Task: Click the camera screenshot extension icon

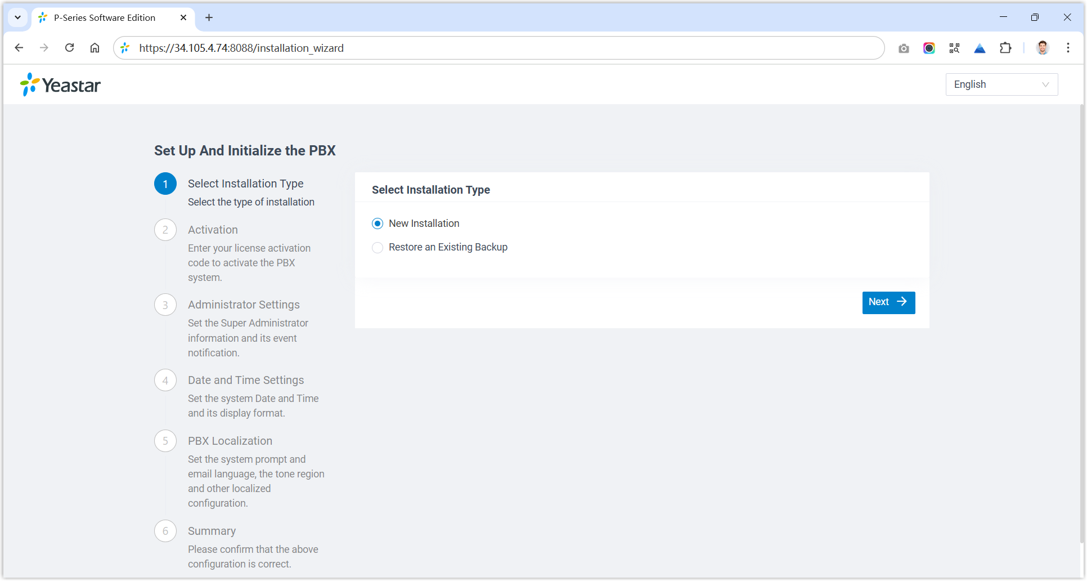Action: pos(904,48)
